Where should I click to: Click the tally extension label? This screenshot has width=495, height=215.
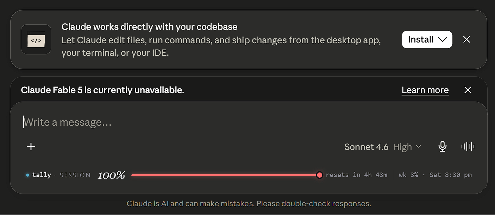point(42,175)
